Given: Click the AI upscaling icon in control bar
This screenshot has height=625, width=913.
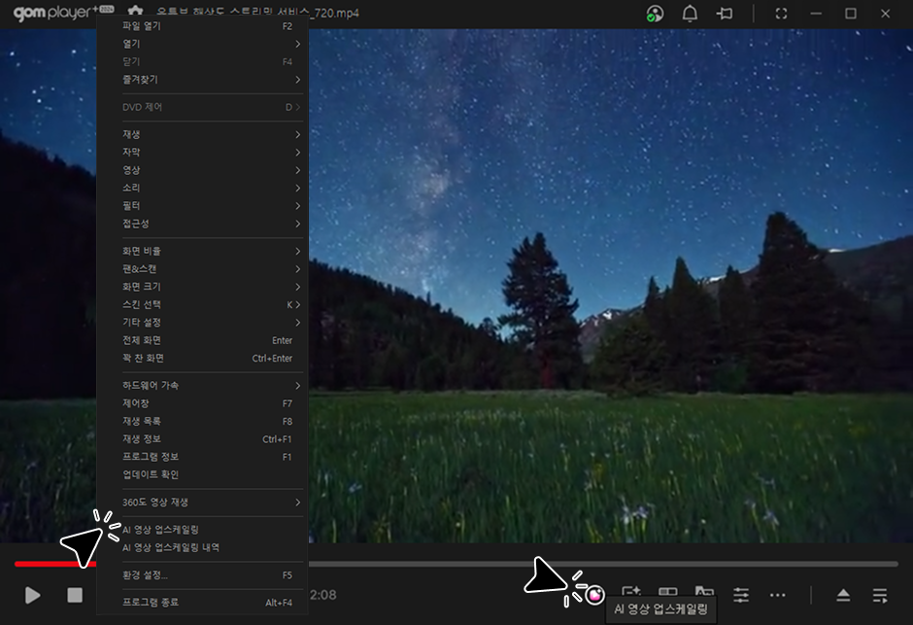Looking at the screenshot, I should tap(594, 595).
